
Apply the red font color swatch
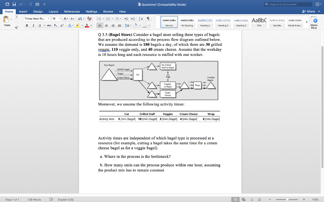click(87, 25)
